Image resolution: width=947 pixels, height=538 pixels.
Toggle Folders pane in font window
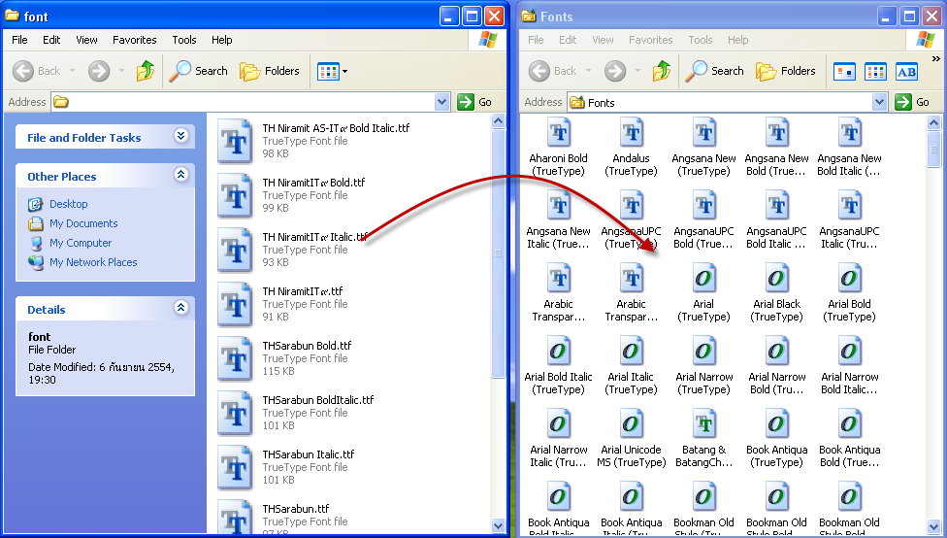[x=270, y=71]
